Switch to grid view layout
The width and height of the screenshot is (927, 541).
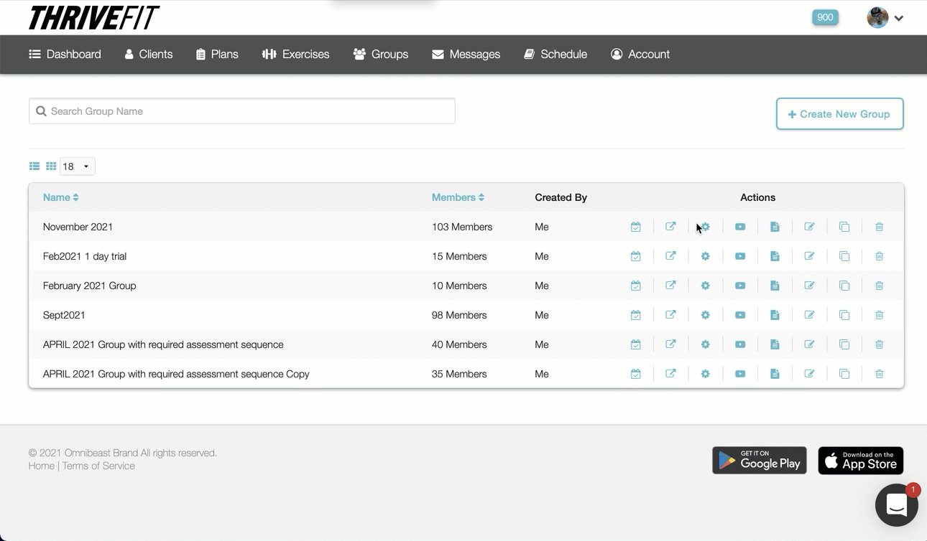coord(51,166)
